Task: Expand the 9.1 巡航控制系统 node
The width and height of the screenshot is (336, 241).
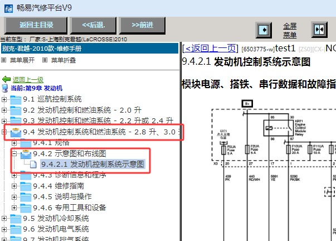Action: coord(4,99)
